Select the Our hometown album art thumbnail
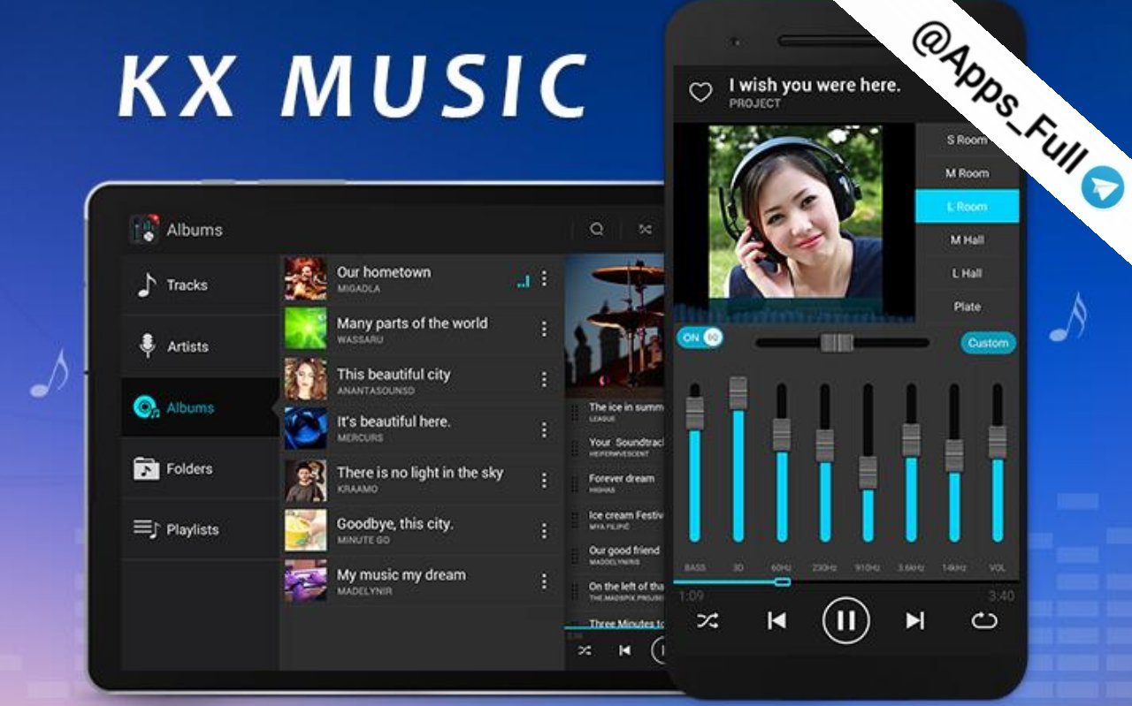This screenshot has height=706, width=1132. coord(305,278)
